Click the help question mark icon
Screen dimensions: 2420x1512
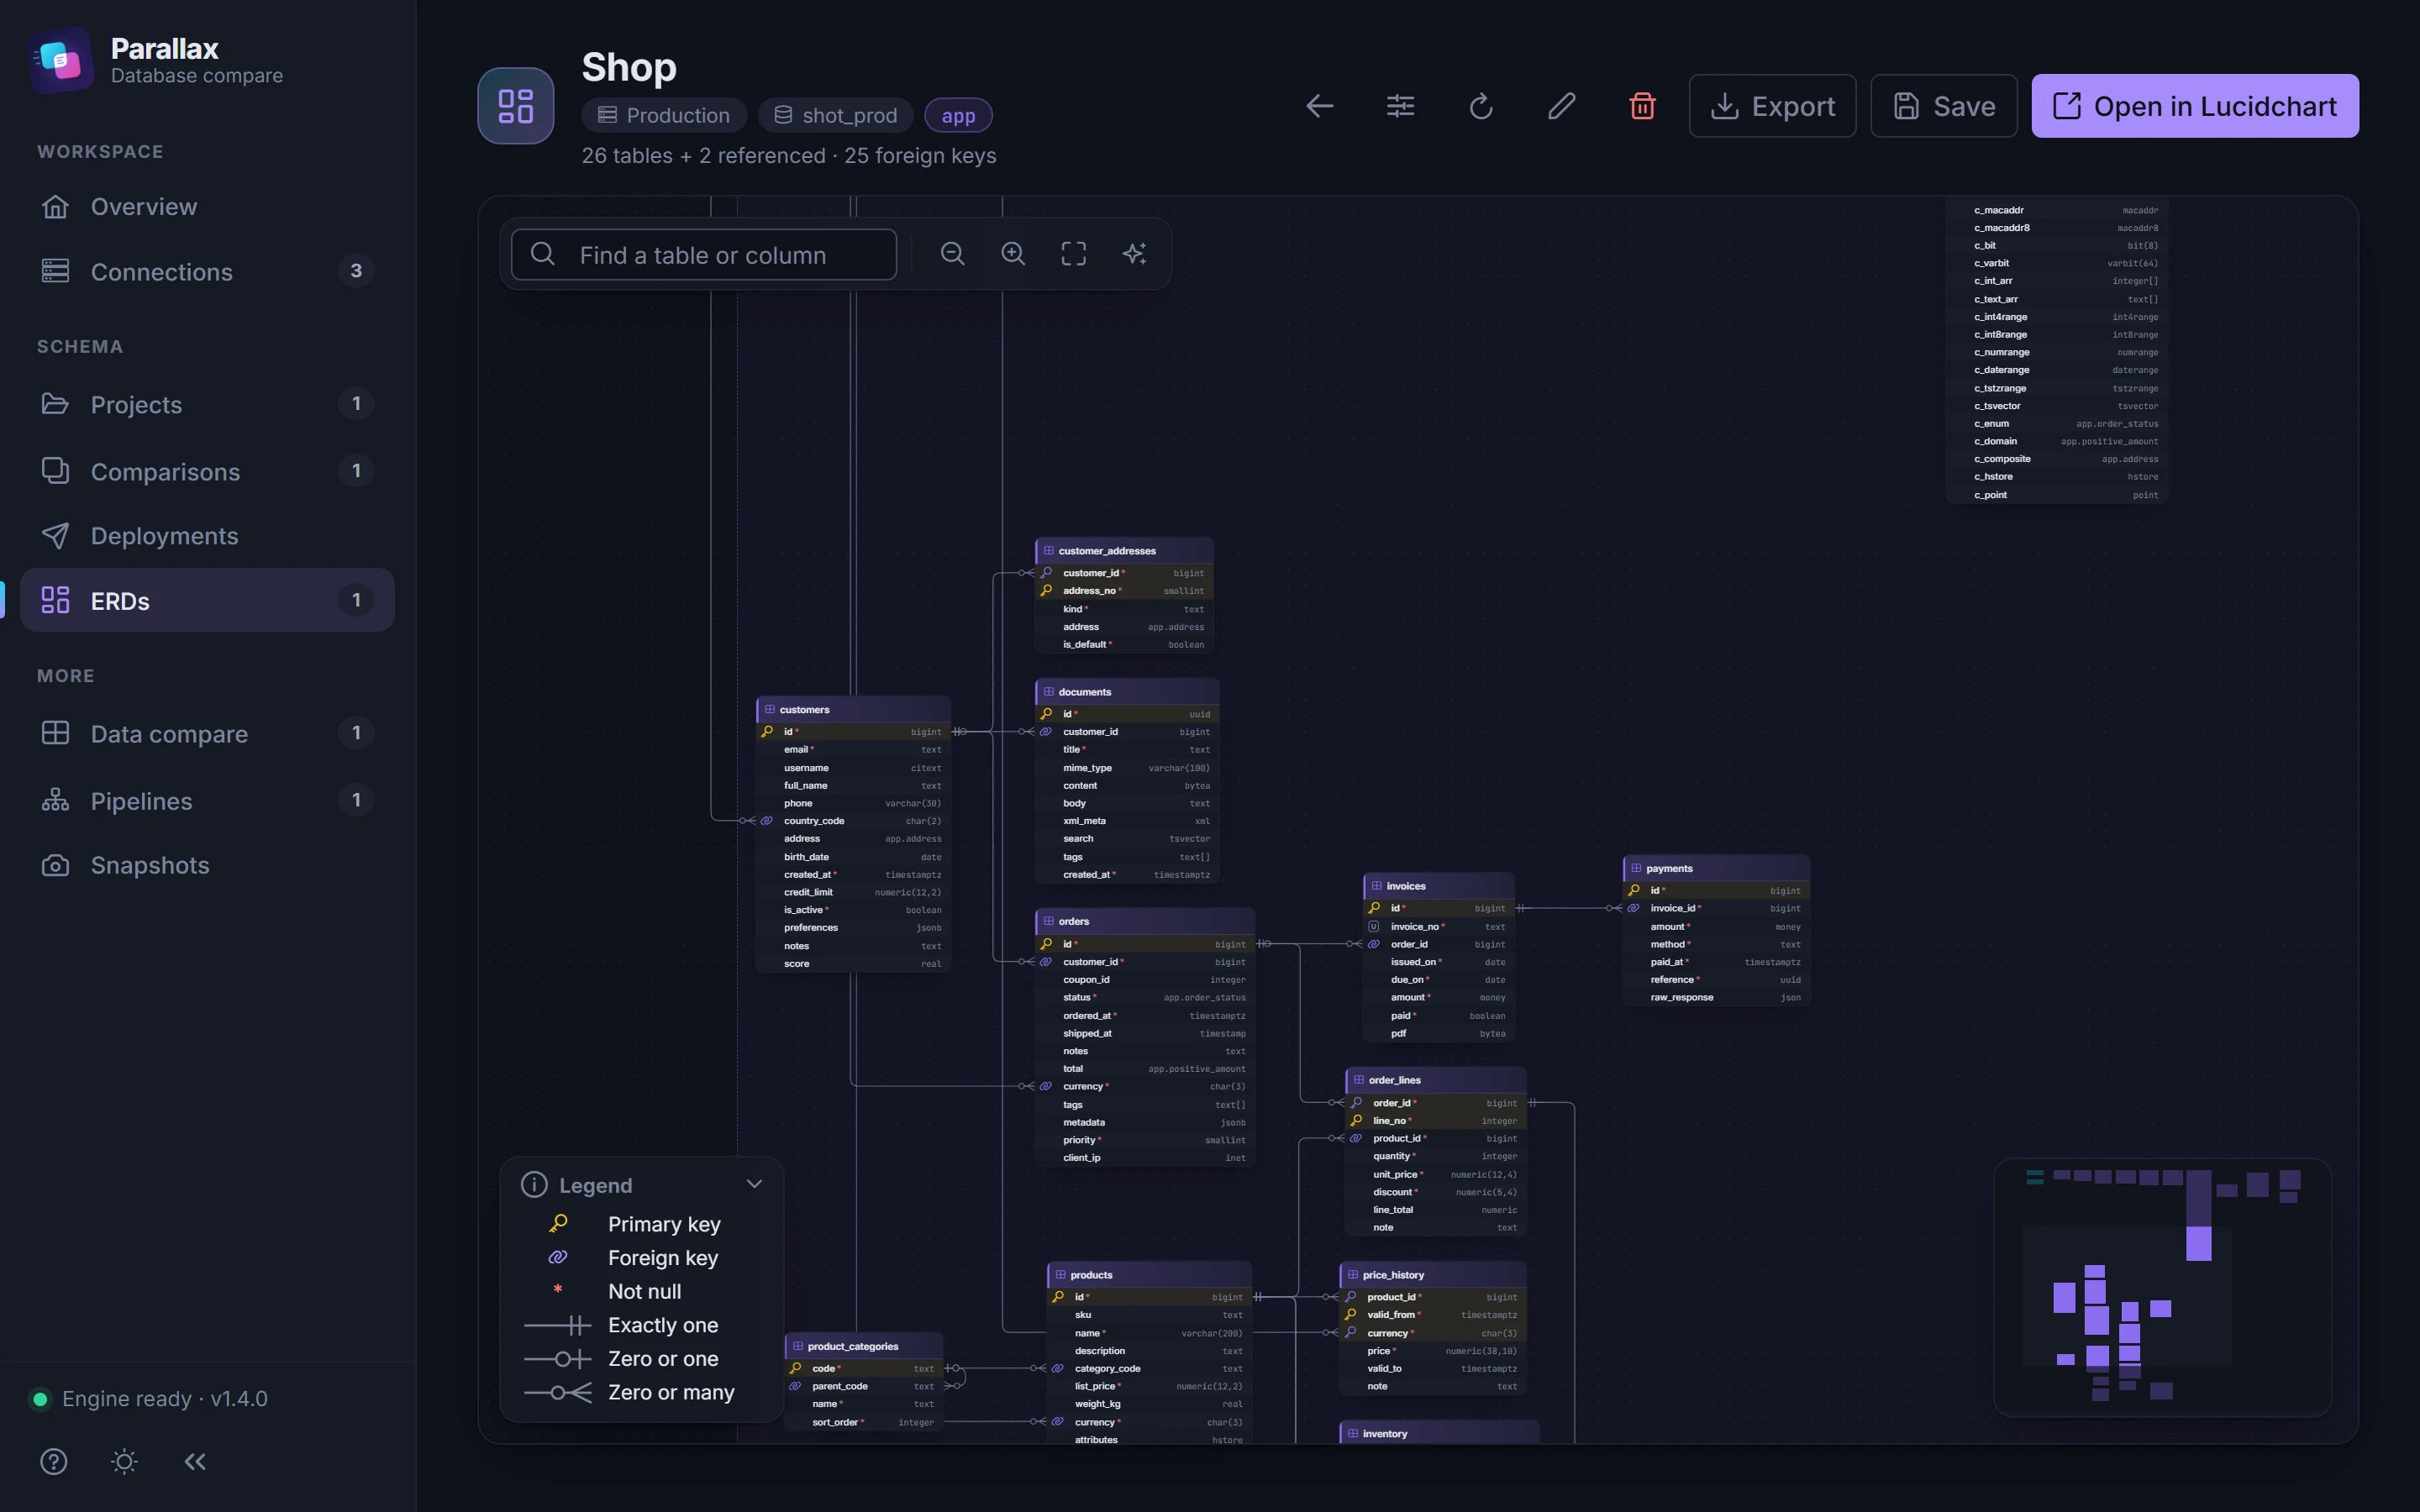click(x=54, y=1462)
